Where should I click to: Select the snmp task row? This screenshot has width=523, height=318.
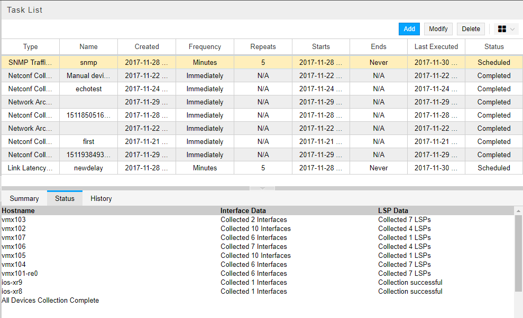click(88, 62)
